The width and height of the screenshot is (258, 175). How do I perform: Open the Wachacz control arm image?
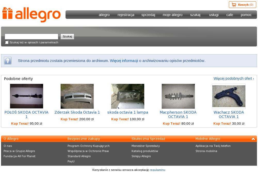click(229, 96)
